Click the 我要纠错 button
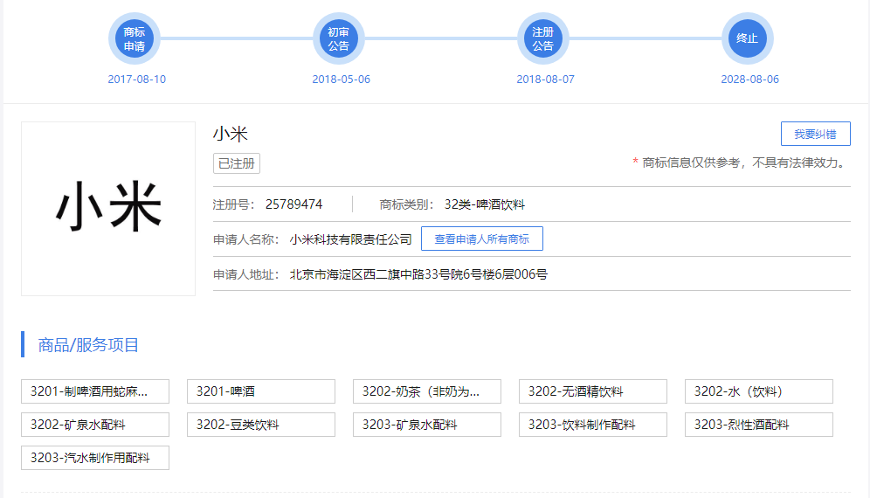Screen dimensions: 870x498 (816, 134)
